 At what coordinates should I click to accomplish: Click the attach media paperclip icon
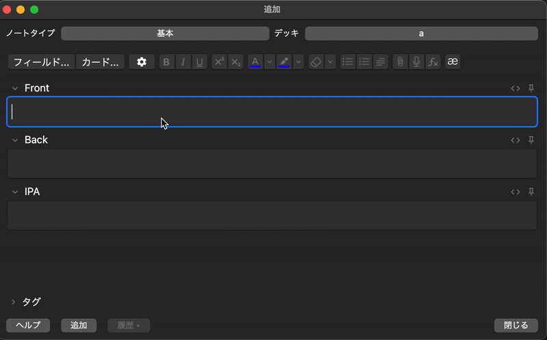(x=400, y=62)
